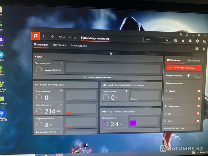Select the Производительность tab
The height and width of the screenshot is (156, 208).
point(95,38)
